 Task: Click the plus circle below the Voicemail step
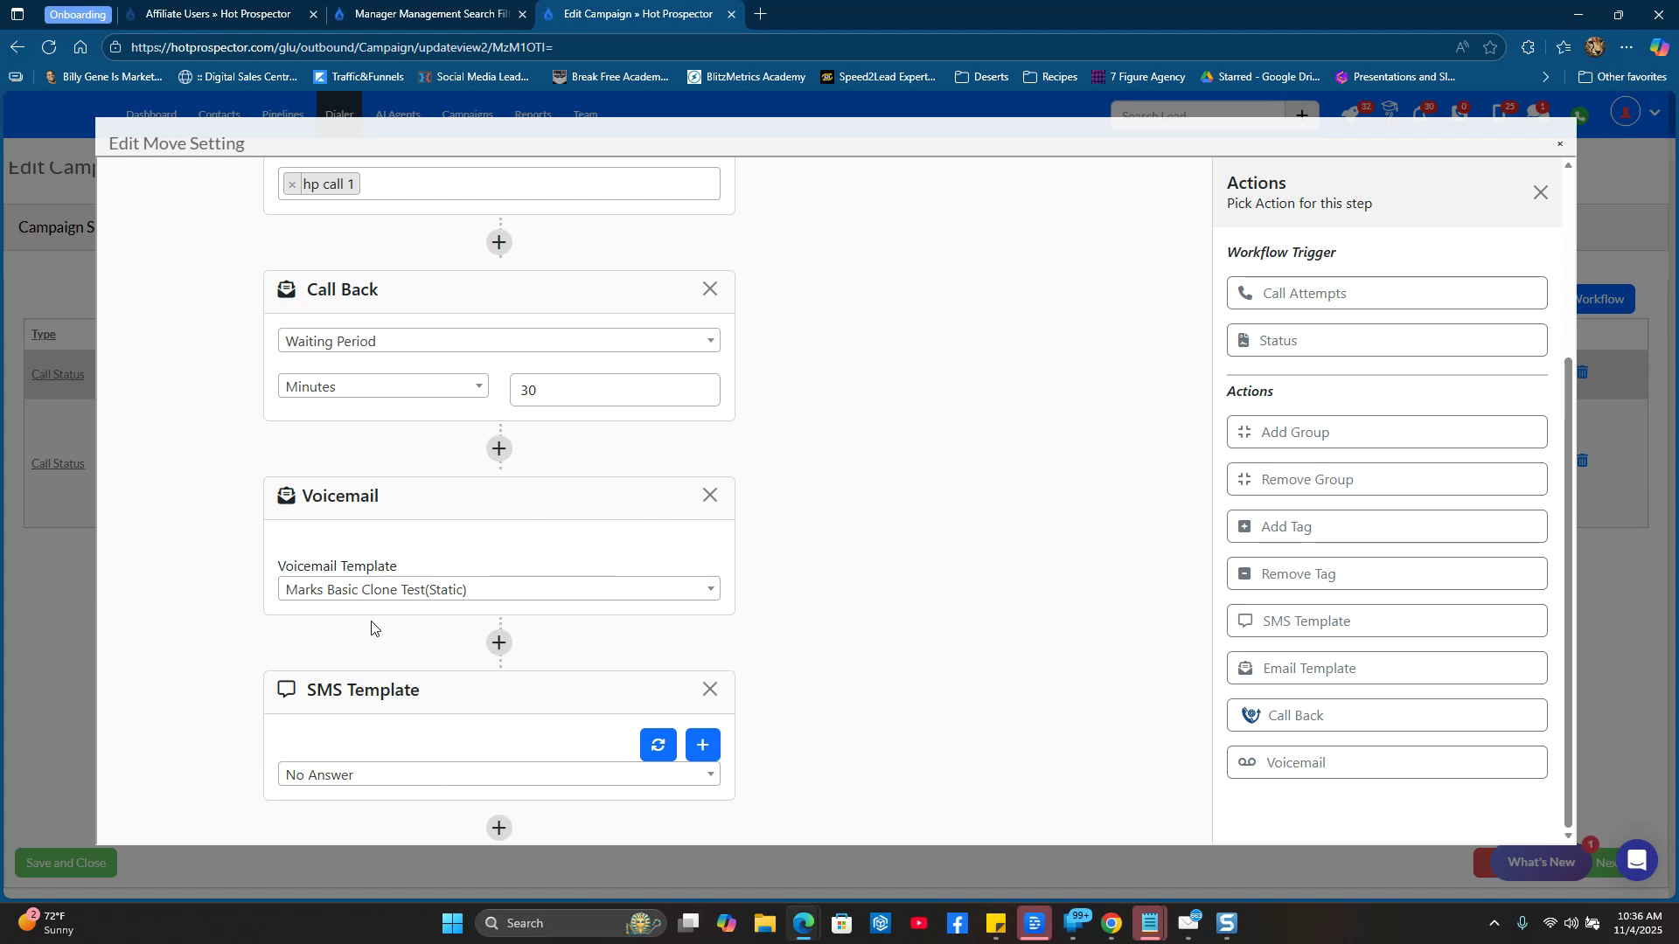pyautogui.click(x=499, y=642)
